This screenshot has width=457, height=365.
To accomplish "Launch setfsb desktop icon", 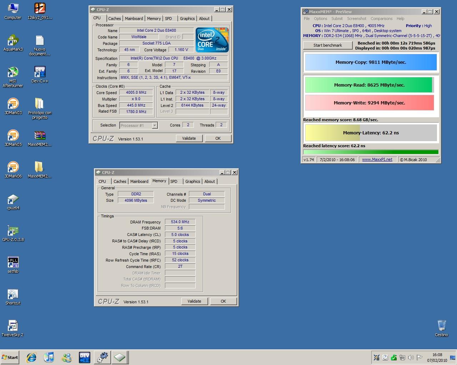I will tap(13, 265).
